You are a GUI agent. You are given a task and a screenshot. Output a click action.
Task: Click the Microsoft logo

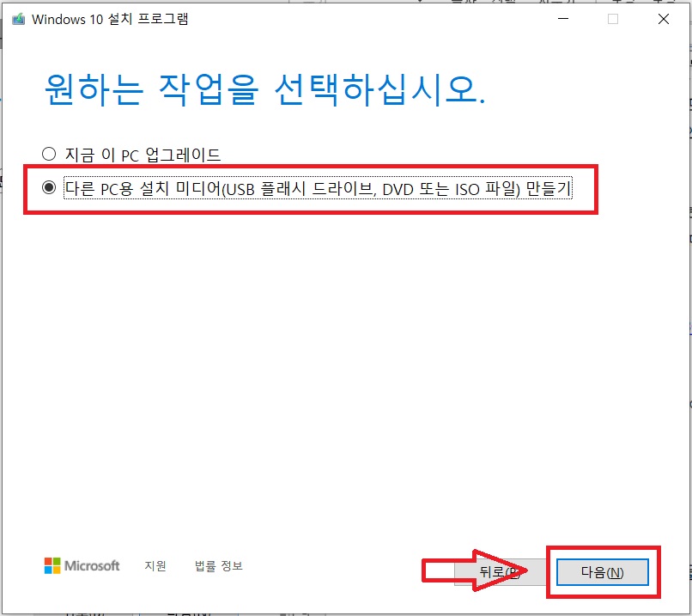click(82, 565)
